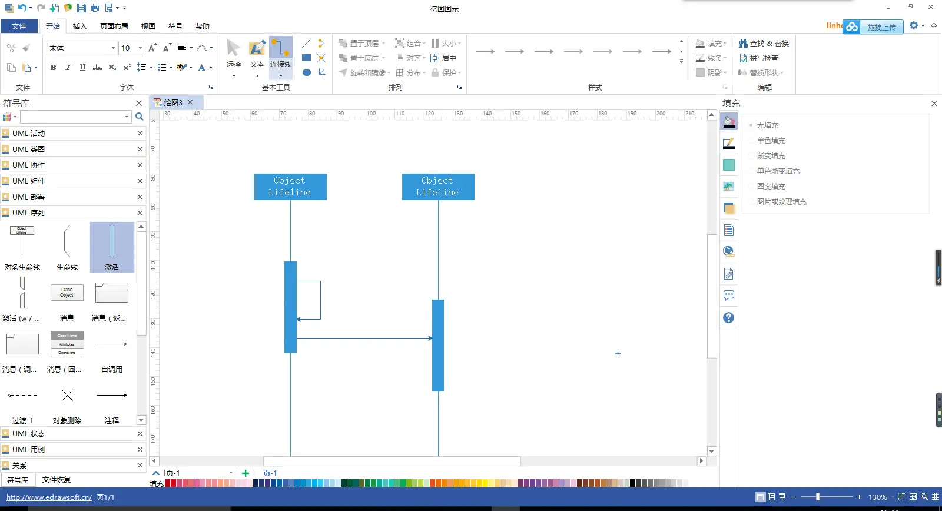Add a new page with plus icon
Screen dimensions: 942x511
point(246,473)
